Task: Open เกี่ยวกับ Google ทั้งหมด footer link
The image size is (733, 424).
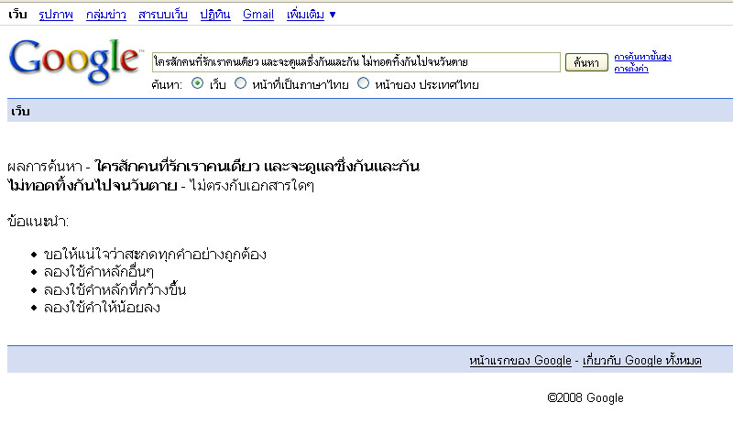Action: pyautogui.click(x=642, y=361)
